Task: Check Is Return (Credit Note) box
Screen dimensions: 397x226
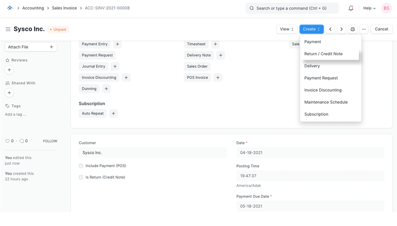Action: click(x=81, y=177)
